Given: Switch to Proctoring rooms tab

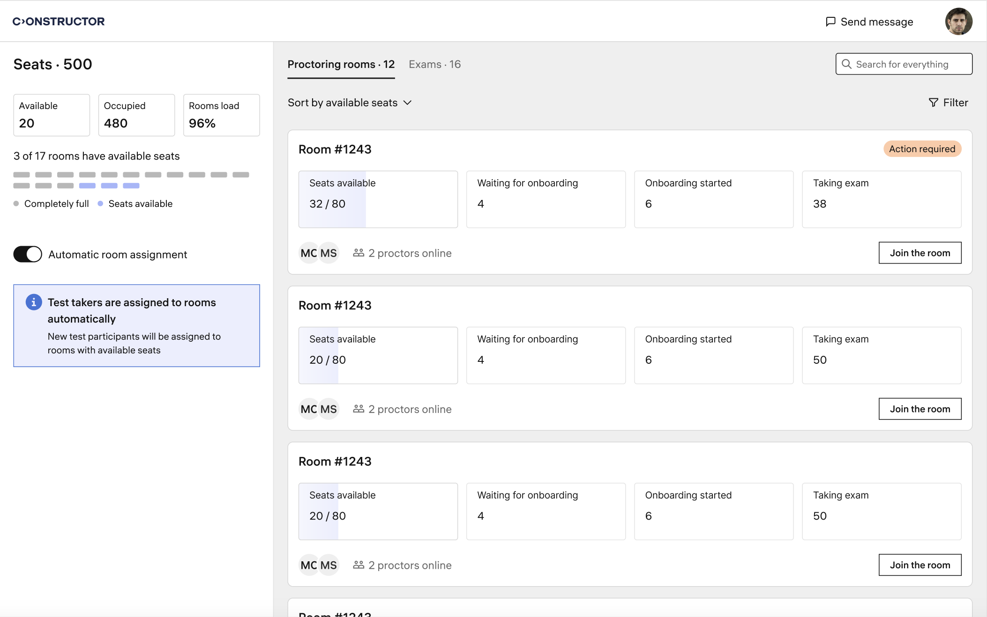Looking at the screenshot, I should pos(341,64).
